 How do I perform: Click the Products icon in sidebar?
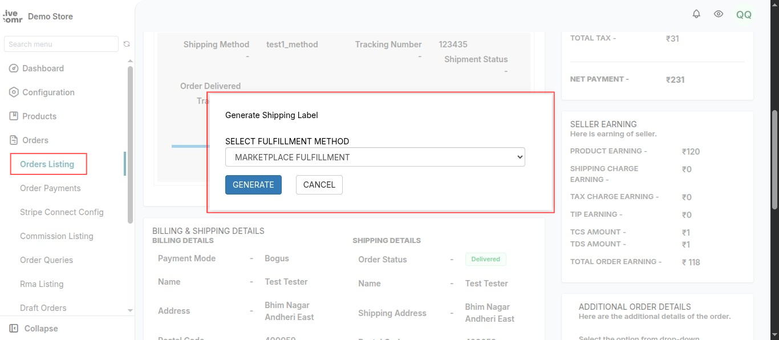click(x=14, y=116)
